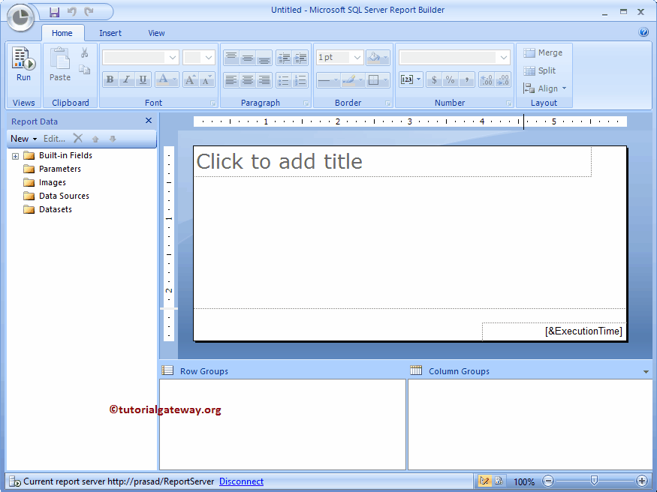Click the delete X icon in Report Data toolbar
This screenshot has width=657, height=492.
click(78, 138)
